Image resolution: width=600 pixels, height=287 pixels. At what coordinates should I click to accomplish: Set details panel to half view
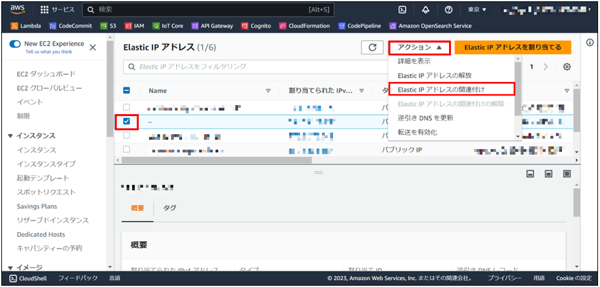[548, 173]
